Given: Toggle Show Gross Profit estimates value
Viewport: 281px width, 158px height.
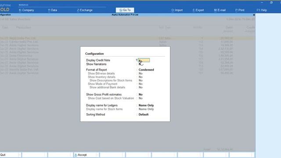Looking at the screenshot, I should point(140,94).
